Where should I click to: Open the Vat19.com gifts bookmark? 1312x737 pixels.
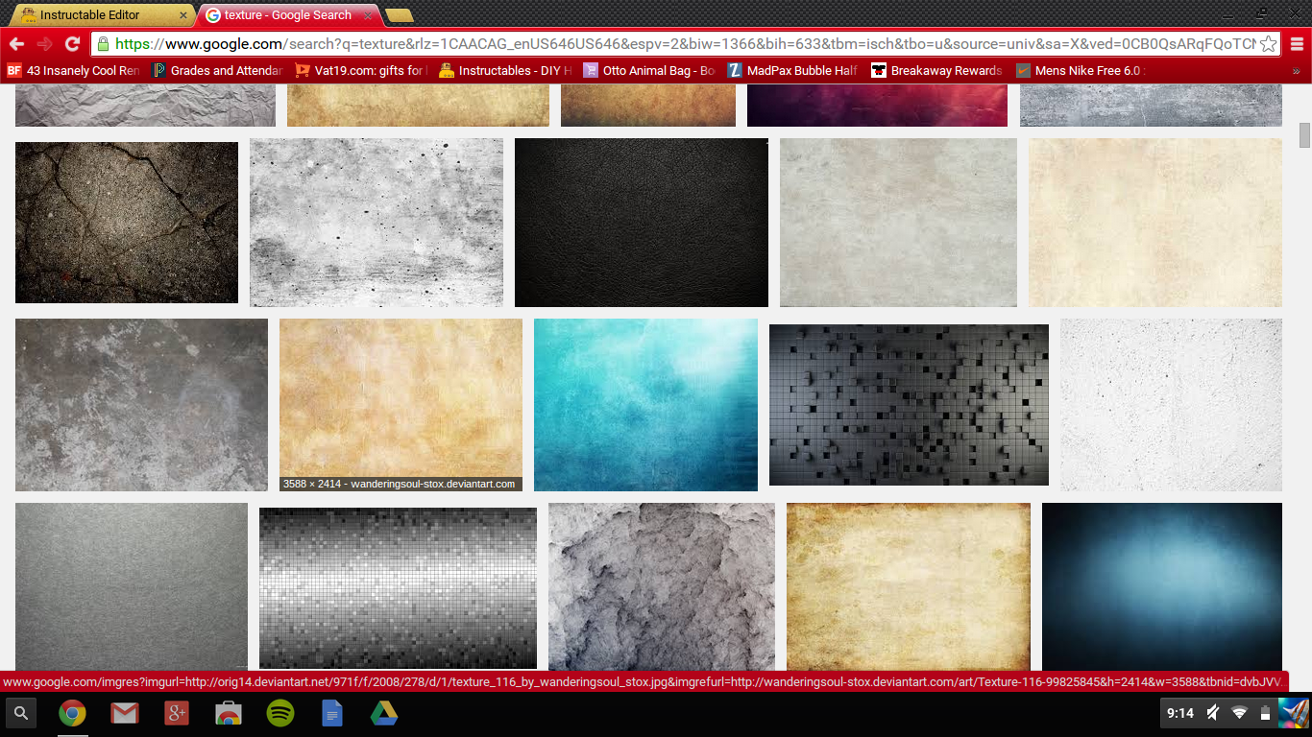click(x=361, y=71)
